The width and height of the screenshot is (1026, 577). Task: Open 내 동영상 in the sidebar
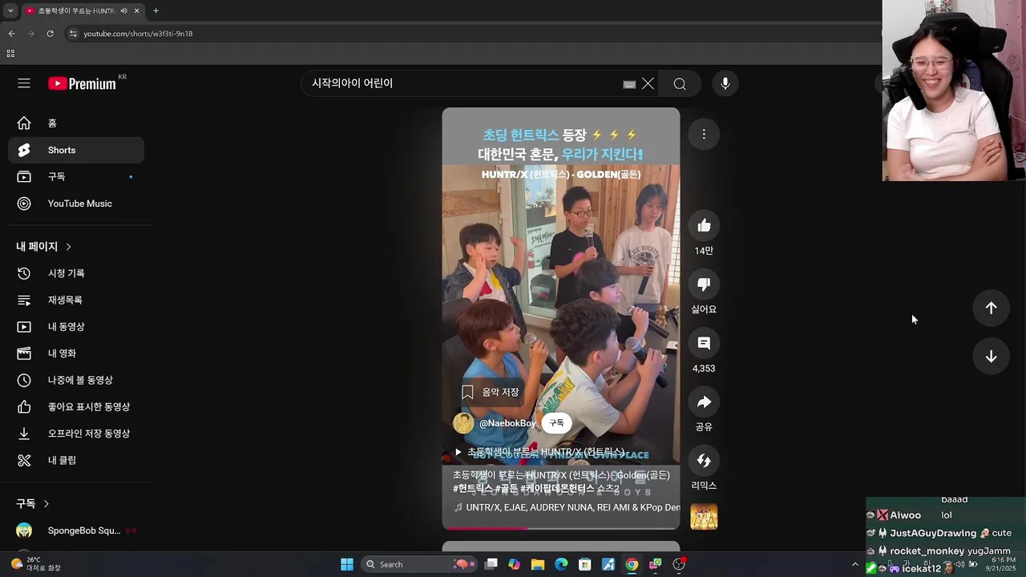pyautogui.click(x=76, y=327)
